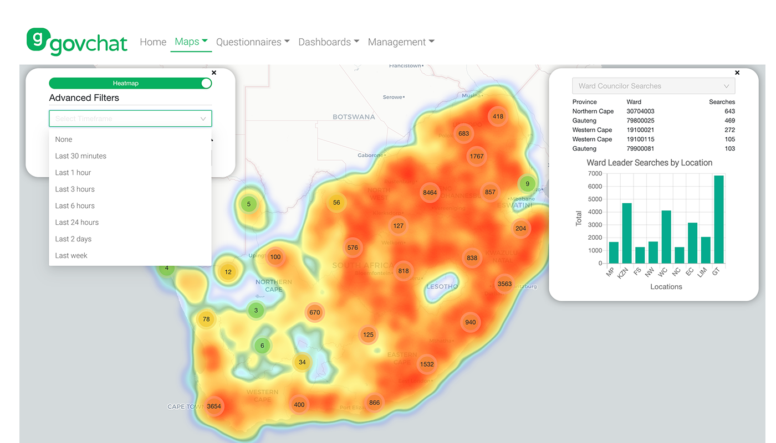Viewport: 776px width, 443px height.
Task: Select the 125 cluster marker
Action: (x=368, y=334)
